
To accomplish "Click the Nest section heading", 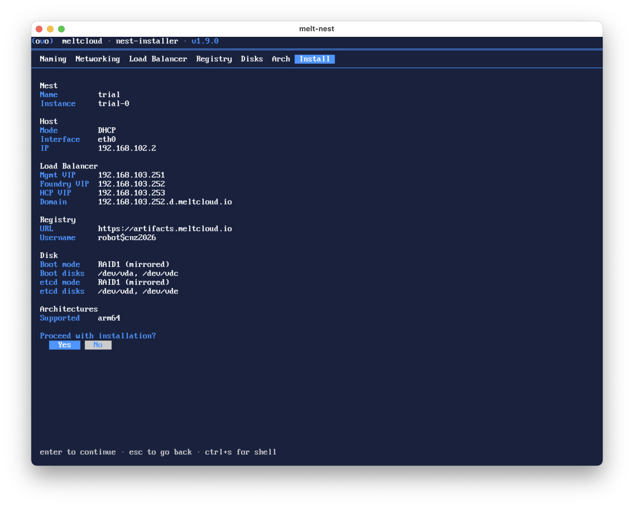I will (49, 86).
